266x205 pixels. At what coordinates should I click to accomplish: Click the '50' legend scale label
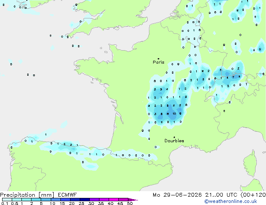pyautogui.click(x=130, y=203)
